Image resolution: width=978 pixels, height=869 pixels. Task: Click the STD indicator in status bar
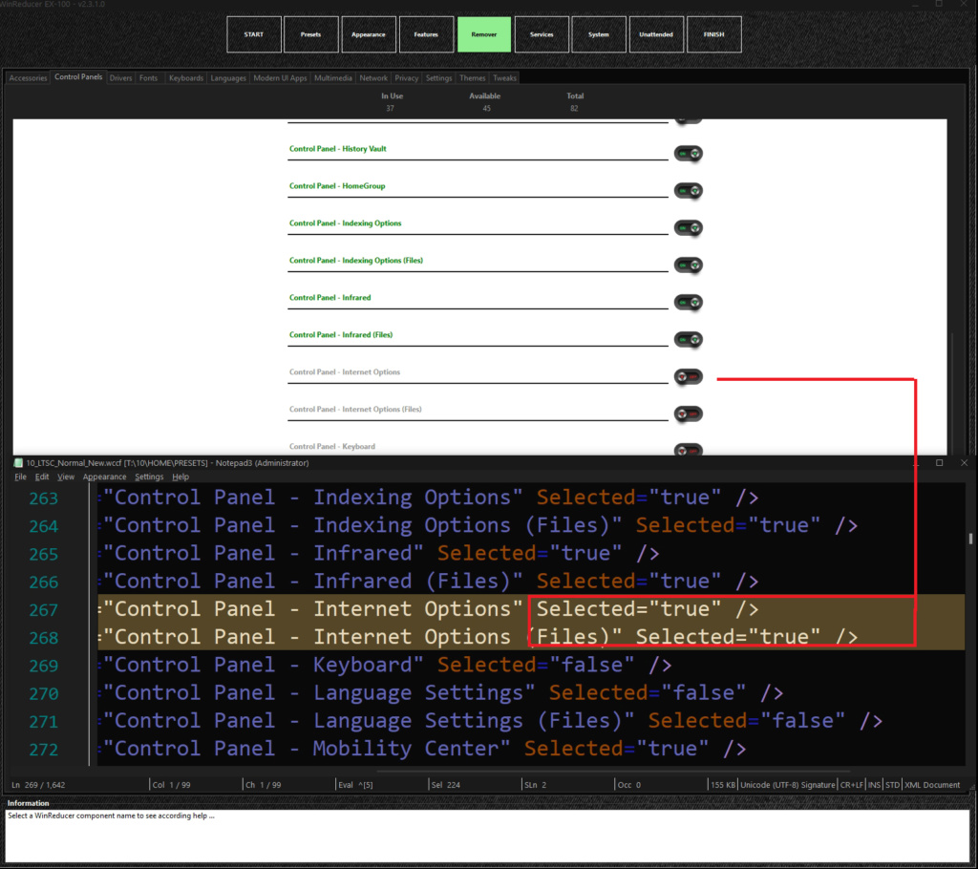893,785
